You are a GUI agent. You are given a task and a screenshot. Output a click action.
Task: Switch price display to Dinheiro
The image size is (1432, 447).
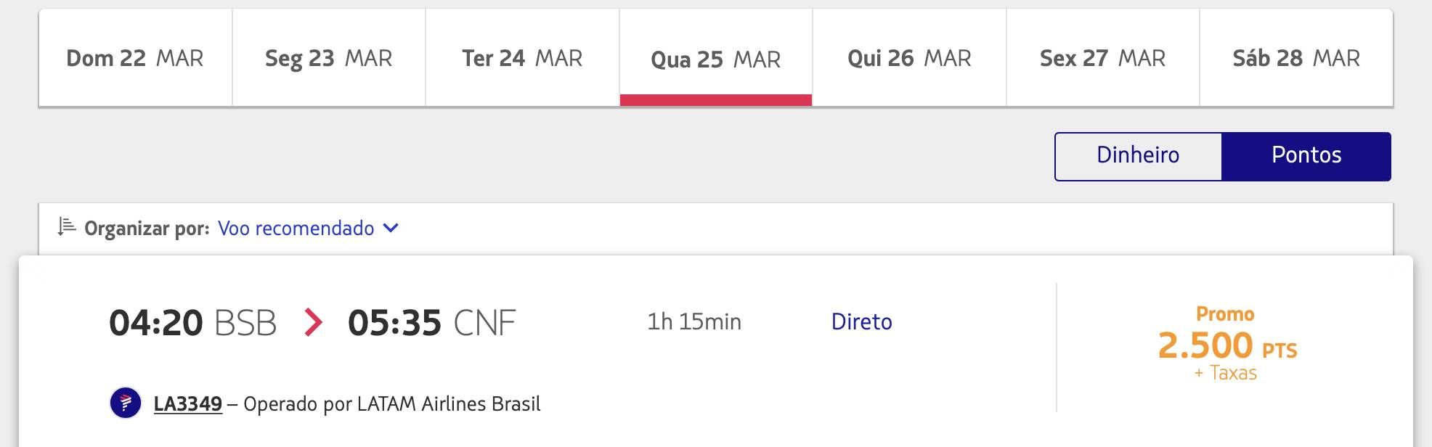click(x=1138, y=156)
